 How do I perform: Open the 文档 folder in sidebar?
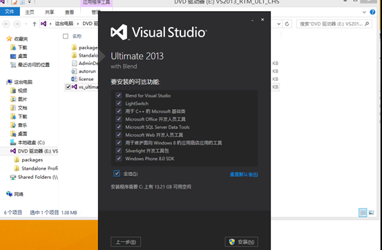tap(22, 108)
